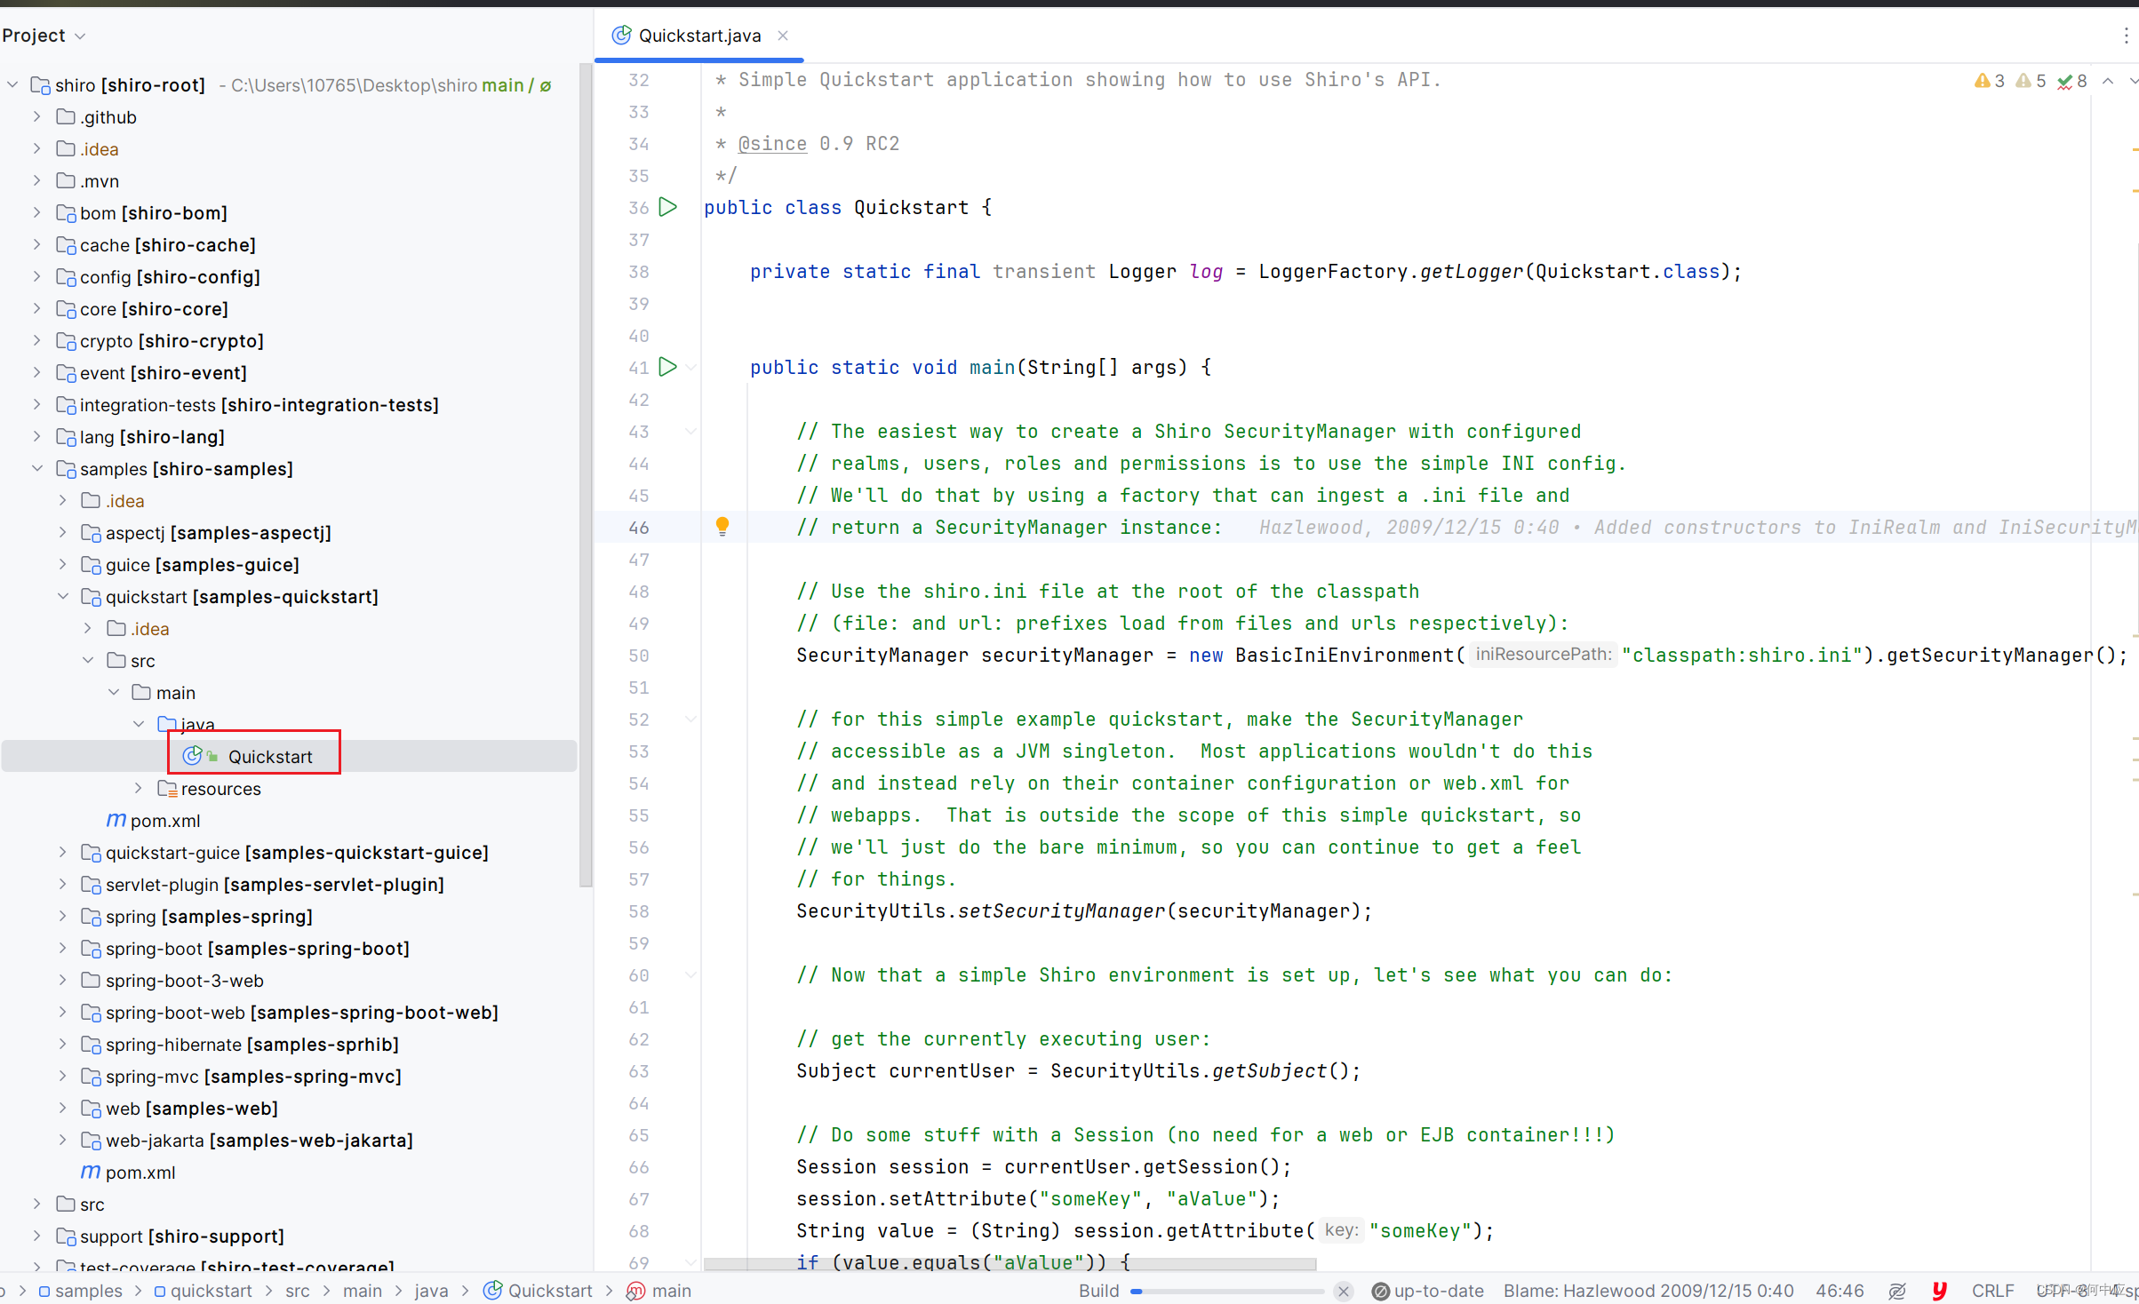Click samples in breadcrumb bar
The height and width of the screenshot is (1304, 2139).
pos(89,1291)
